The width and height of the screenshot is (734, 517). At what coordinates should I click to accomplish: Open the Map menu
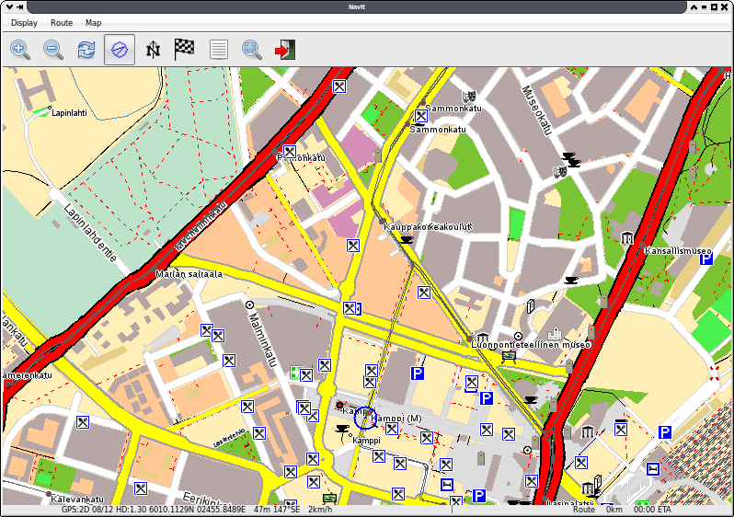93,22
